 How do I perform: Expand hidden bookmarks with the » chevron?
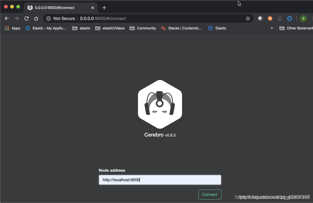coord(272,28)
